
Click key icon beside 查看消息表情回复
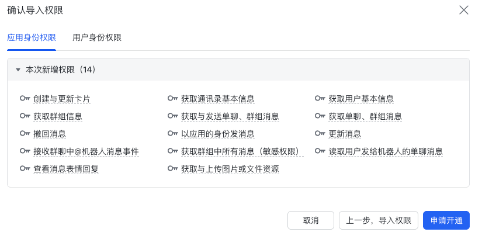point(25,169)
